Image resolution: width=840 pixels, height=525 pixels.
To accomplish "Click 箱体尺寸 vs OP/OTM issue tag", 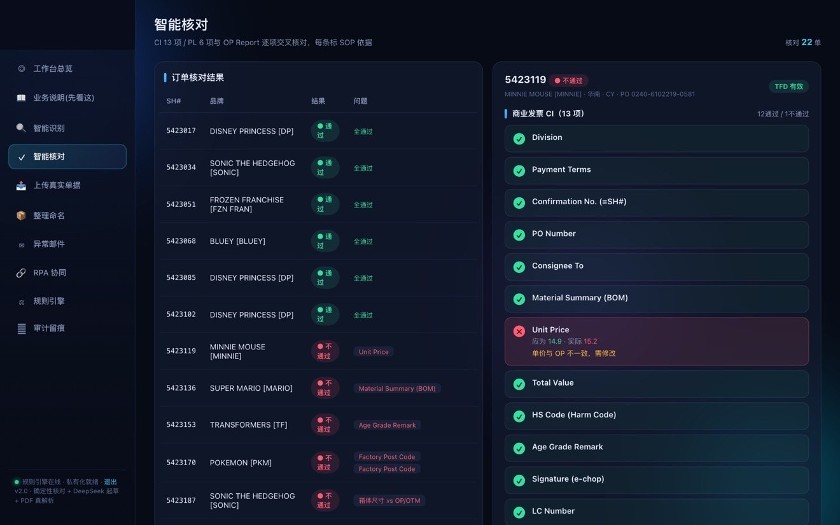I will coord(389,501).
